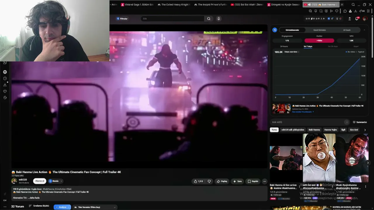Select the Hanma Yujiro filter chip
Screen dimensions: 374x210
pyautogui.click(x=330, y=130)
